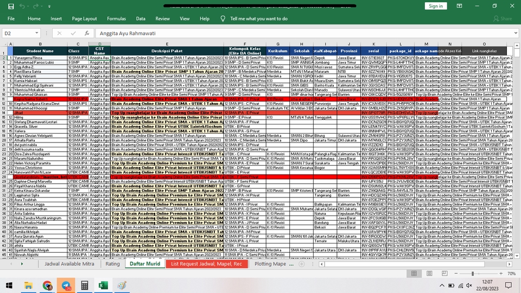Open the Windows Start menu
The image size is (521, 293).
(9, 285)
